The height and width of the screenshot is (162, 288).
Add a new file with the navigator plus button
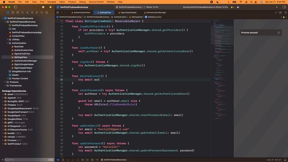3,160
